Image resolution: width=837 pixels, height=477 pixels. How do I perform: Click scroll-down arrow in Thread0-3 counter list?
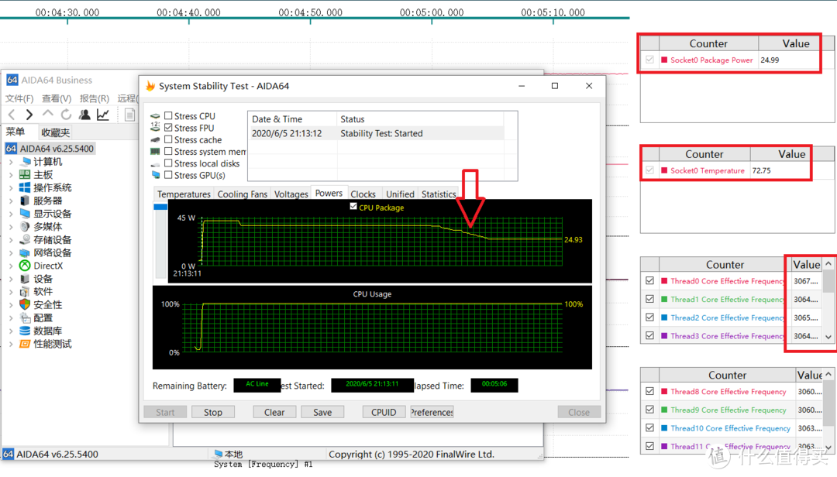(828, 337)
